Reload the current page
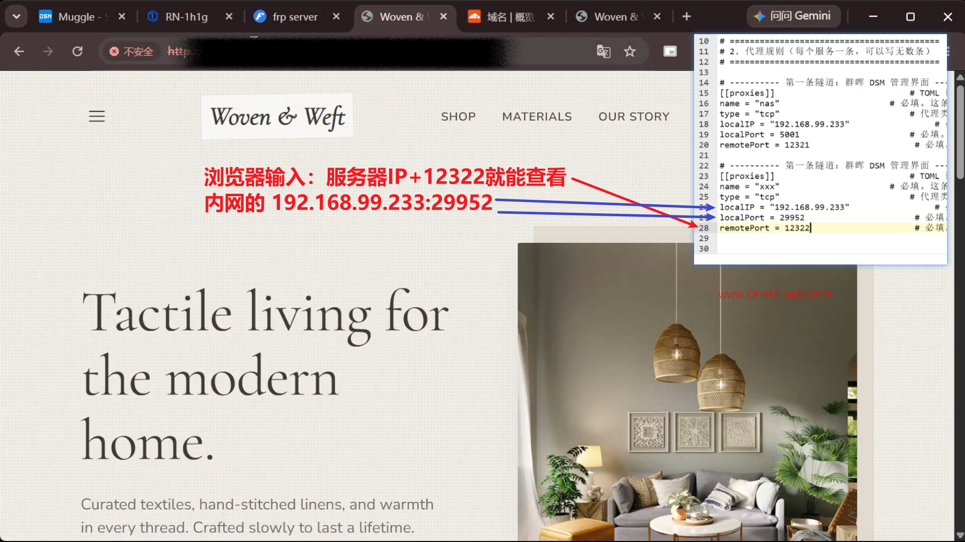Screen dimensions: 965x542 pyautogui.click(x=77, y=51)
